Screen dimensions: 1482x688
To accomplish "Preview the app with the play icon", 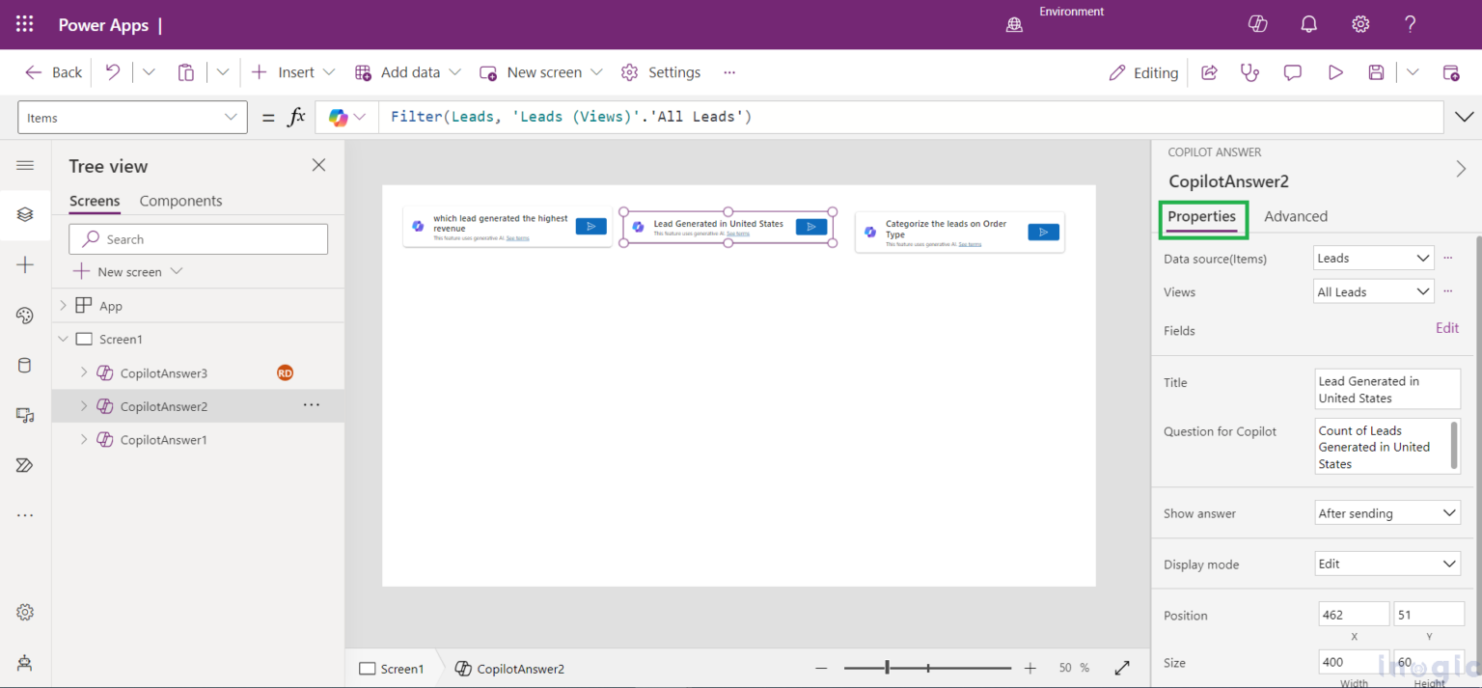I will (1335, 71).
